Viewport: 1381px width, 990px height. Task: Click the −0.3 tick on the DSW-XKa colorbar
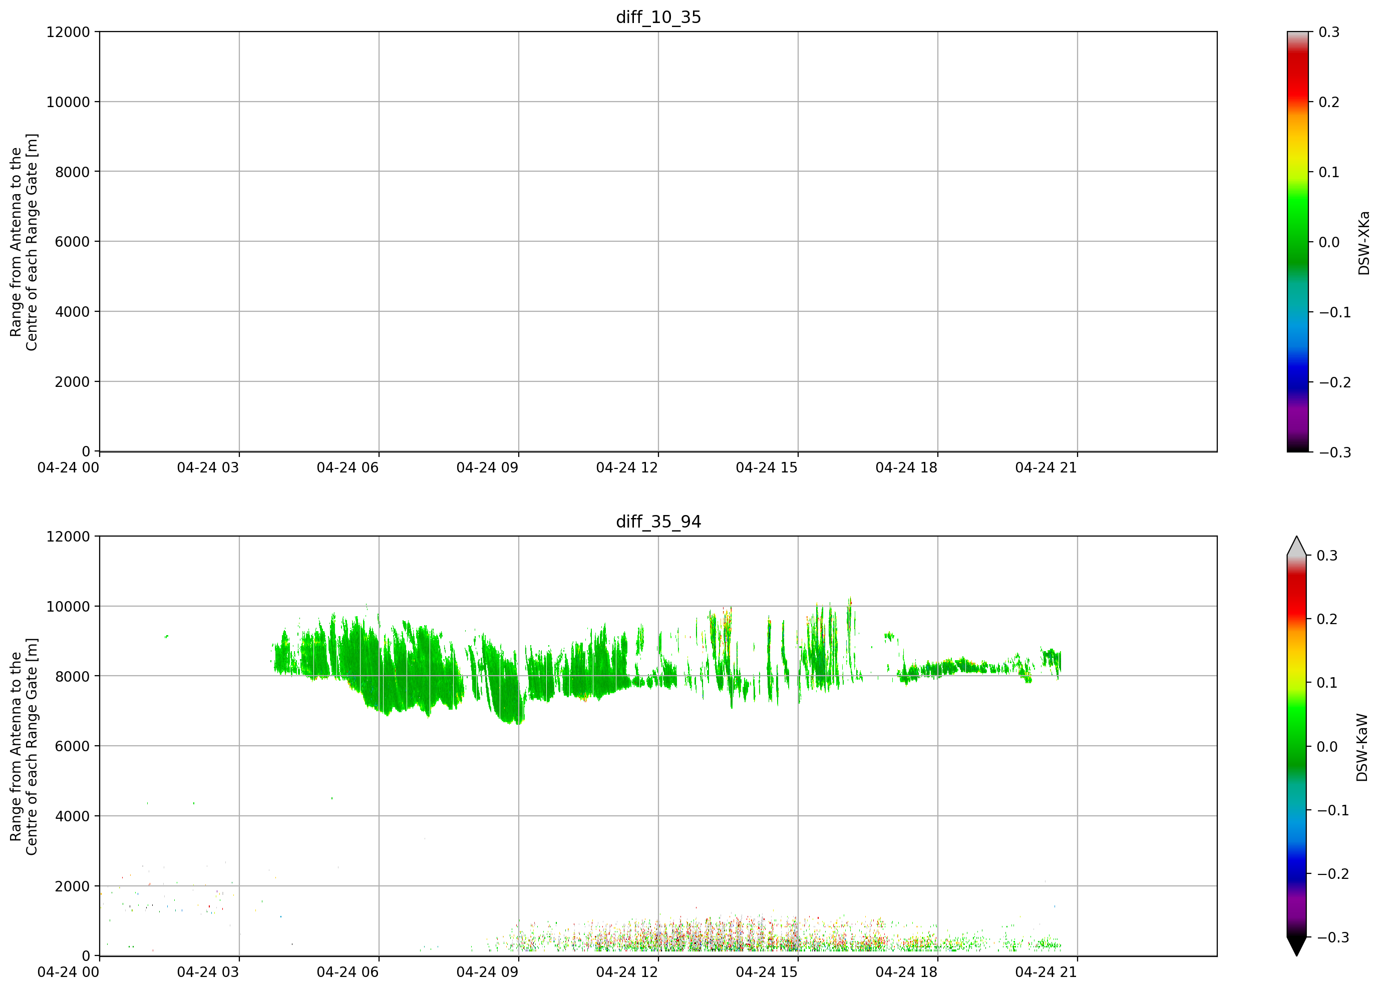pyautogui.click(x=1335, y=452)
